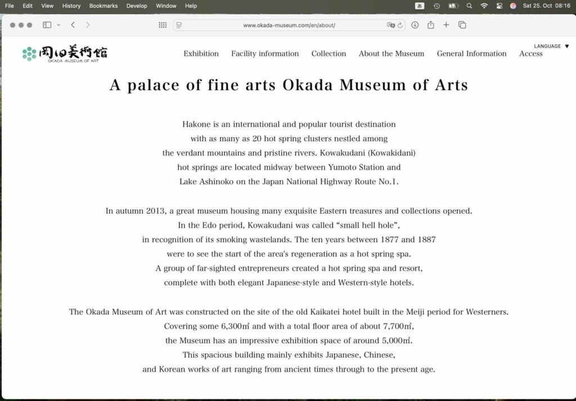This screenshot has height=401, width=576.
Task: Click the address bar URL field
Action: (289, 25)
